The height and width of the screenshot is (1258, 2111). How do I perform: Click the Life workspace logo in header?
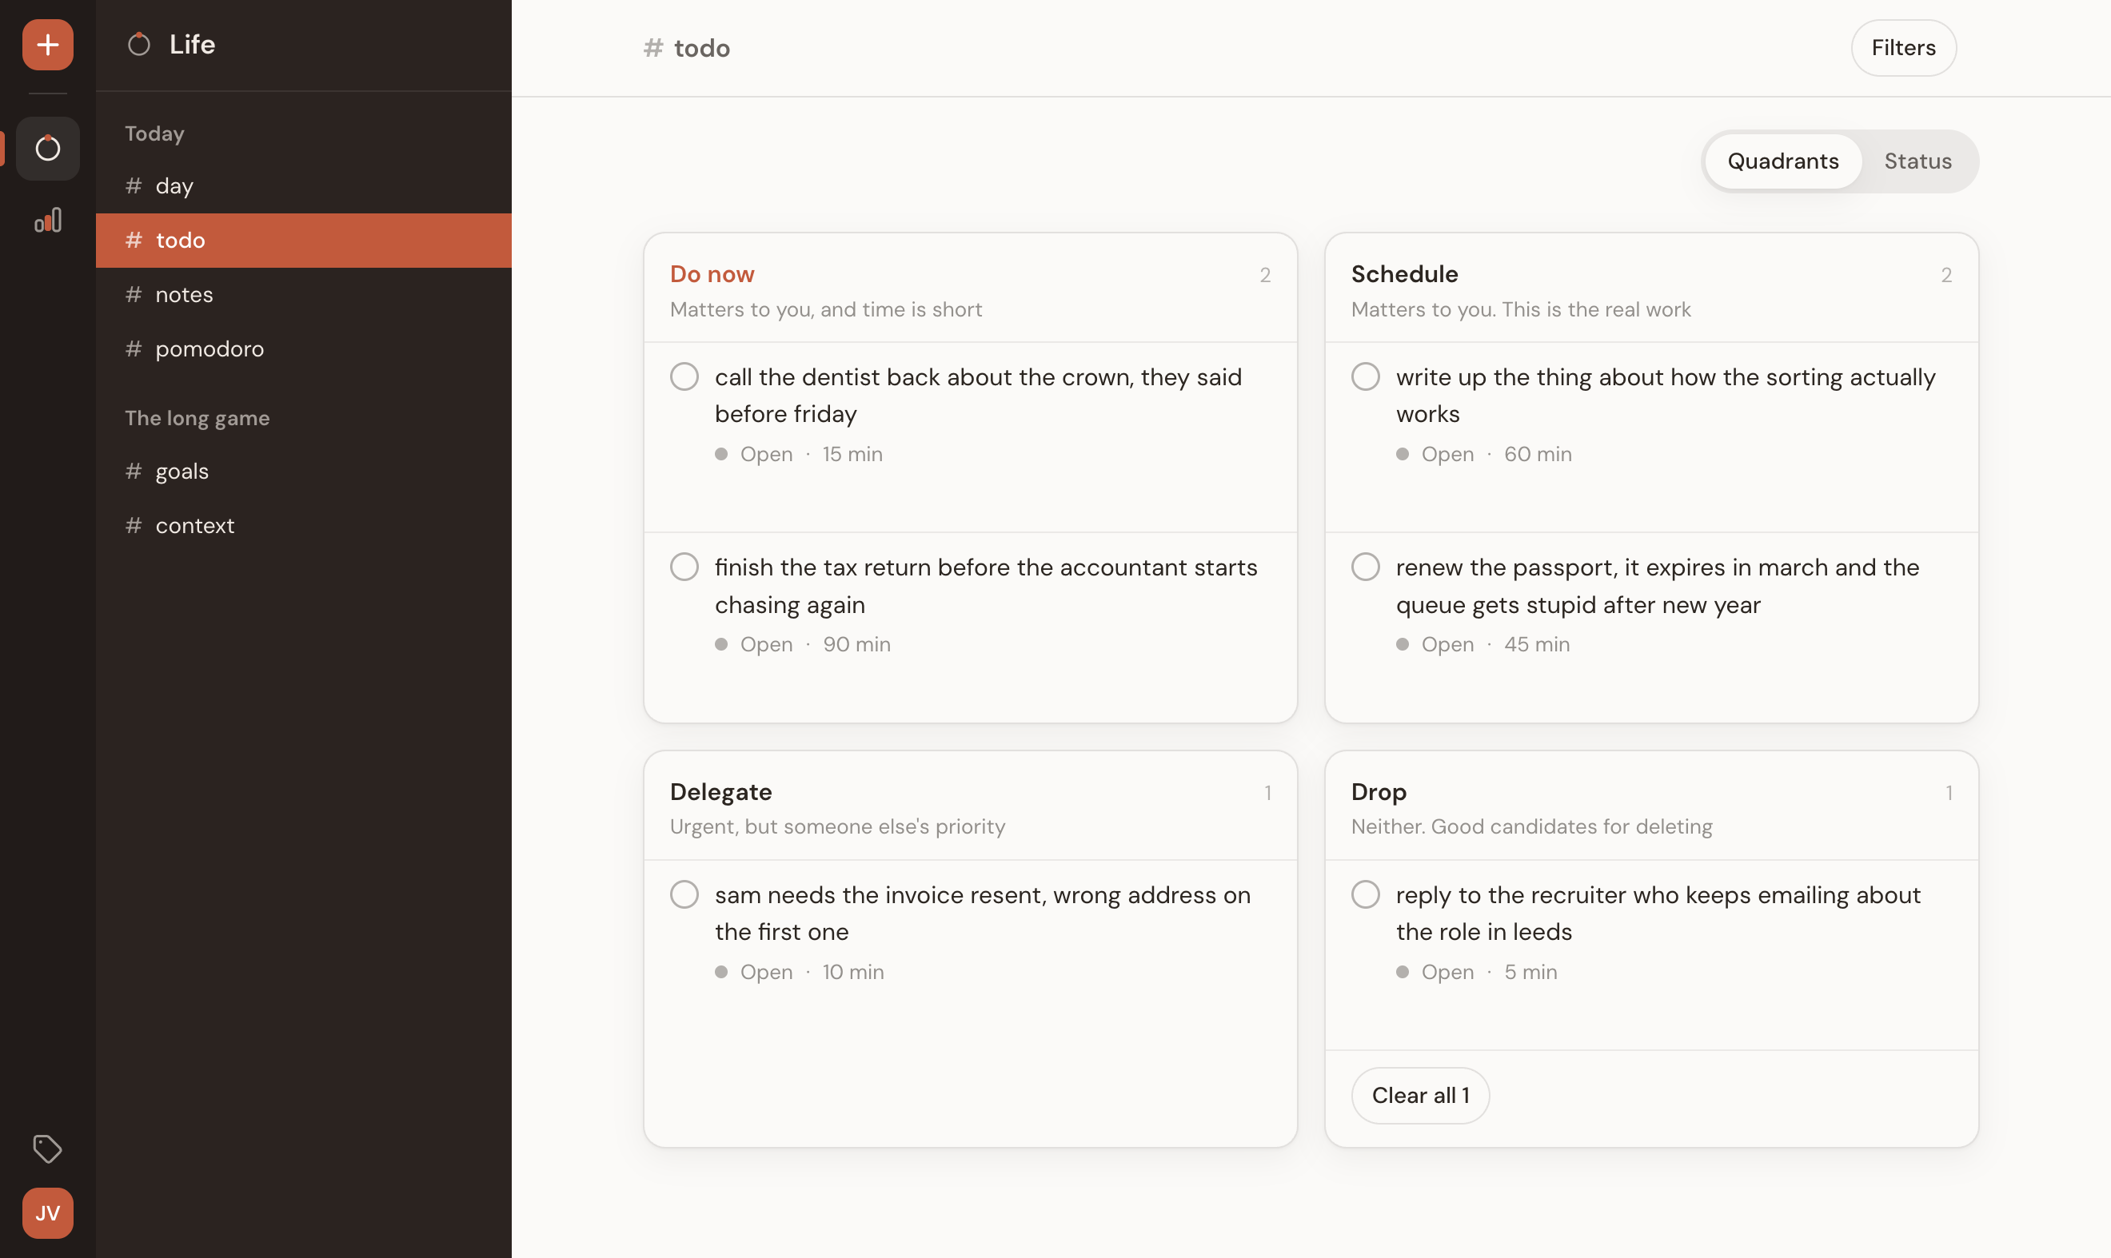pyautogui.click(x=139, y=44)
